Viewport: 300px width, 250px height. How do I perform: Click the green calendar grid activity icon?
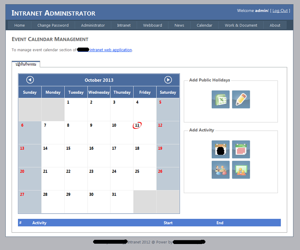241,149
